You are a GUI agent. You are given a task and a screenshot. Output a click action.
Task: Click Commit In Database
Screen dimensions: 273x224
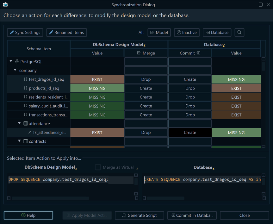(x=192, y=215)
